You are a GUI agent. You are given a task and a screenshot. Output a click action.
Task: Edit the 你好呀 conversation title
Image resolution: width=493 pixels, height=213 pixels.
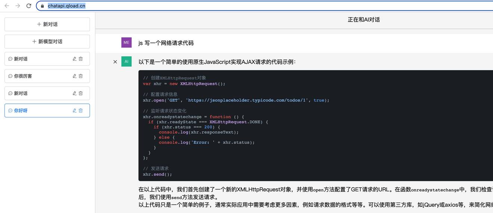coord(74,110)
